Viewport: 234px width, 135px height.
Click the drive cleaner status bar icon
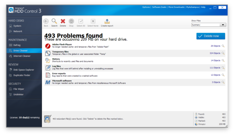(x=48, y=119)
